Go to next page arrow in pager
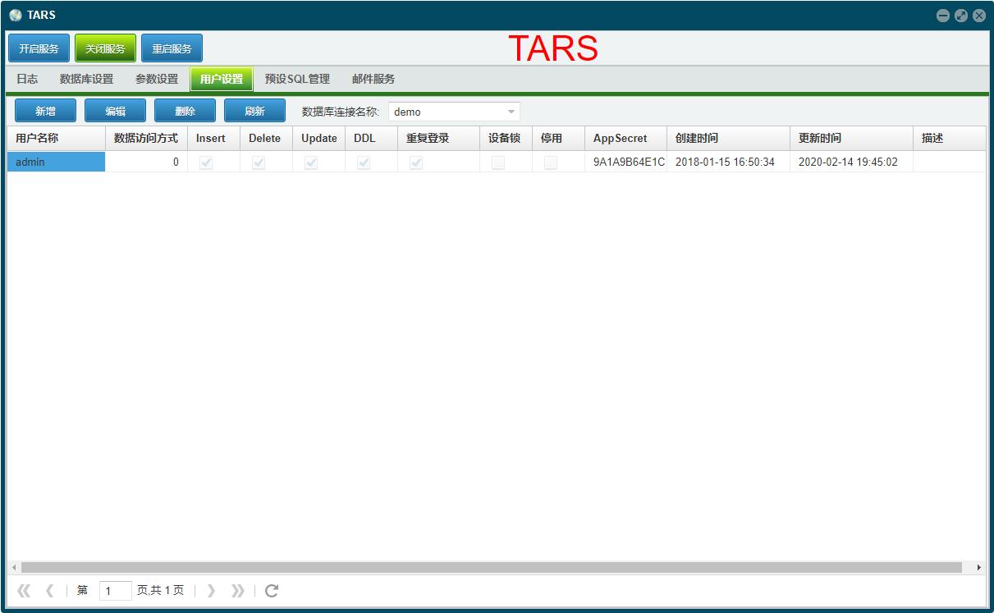994x613 pixels. pos(211,590)
